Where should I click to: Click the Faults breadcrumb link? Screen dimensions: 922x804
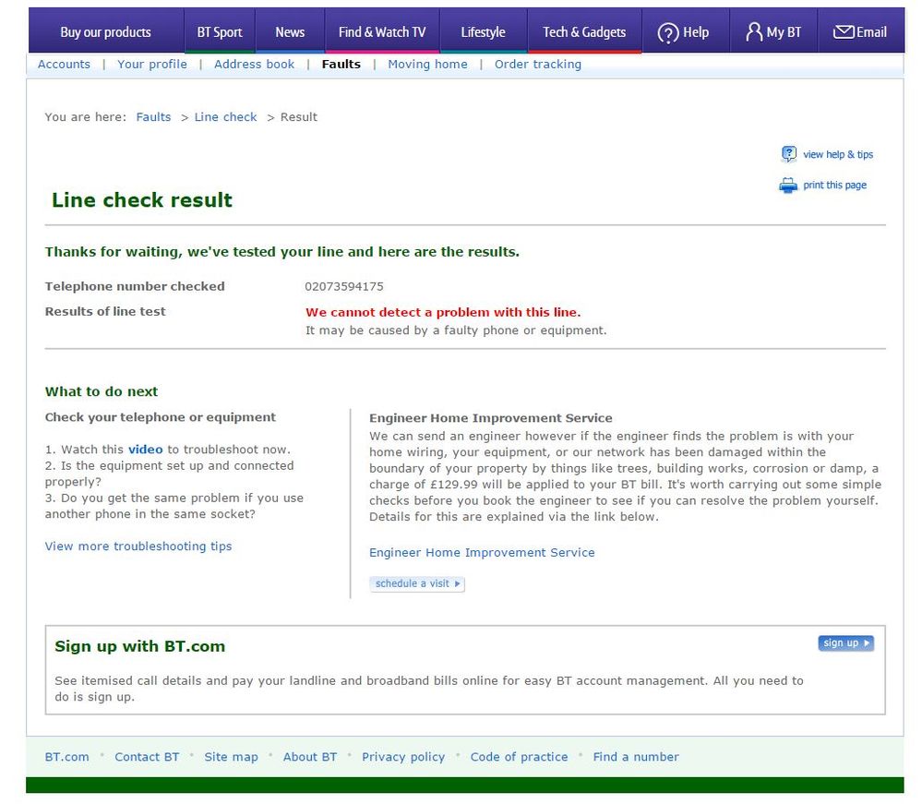click(153, 117)
